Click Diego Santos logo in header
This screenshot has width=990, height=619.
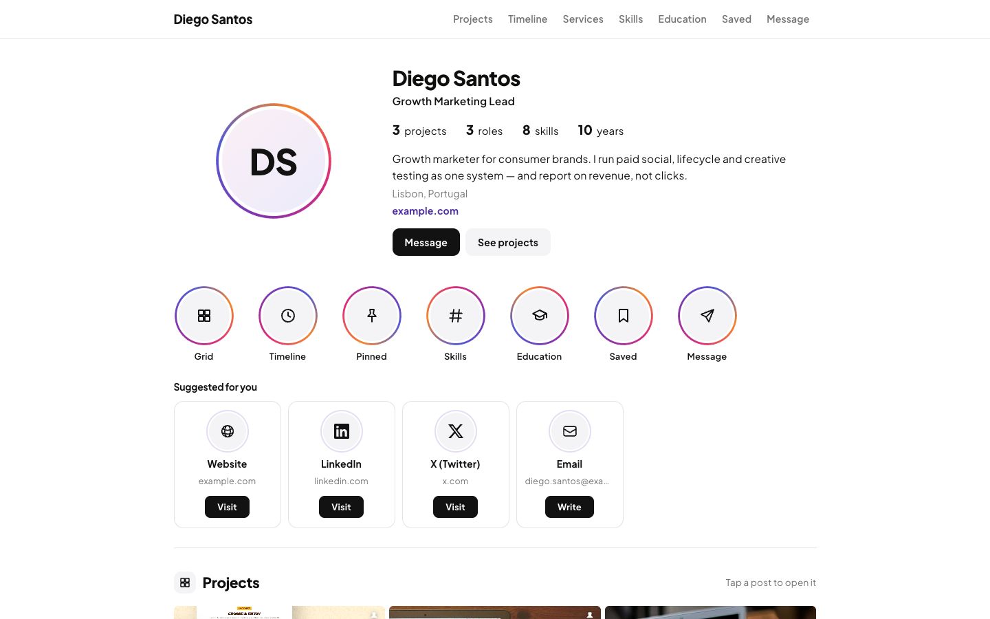pos(213,19)
